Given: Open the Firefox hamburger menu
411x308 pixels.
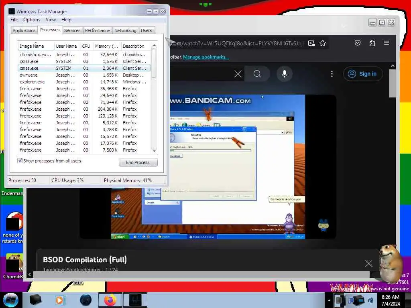Looking at the screenshot, I should tap(387, 43).
